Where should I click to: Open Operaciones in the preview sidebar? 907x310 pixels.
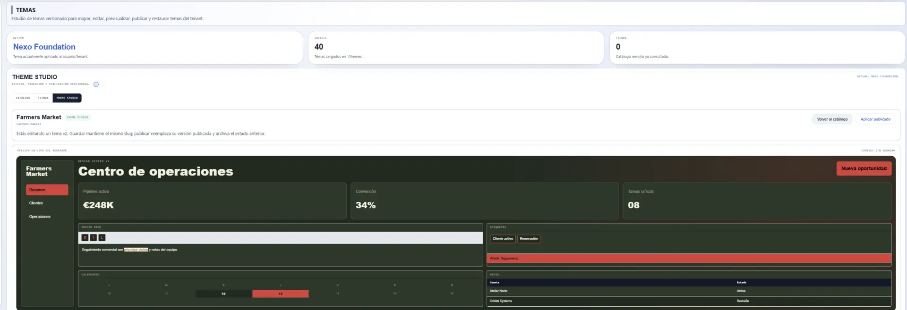(x=47, y=217)
